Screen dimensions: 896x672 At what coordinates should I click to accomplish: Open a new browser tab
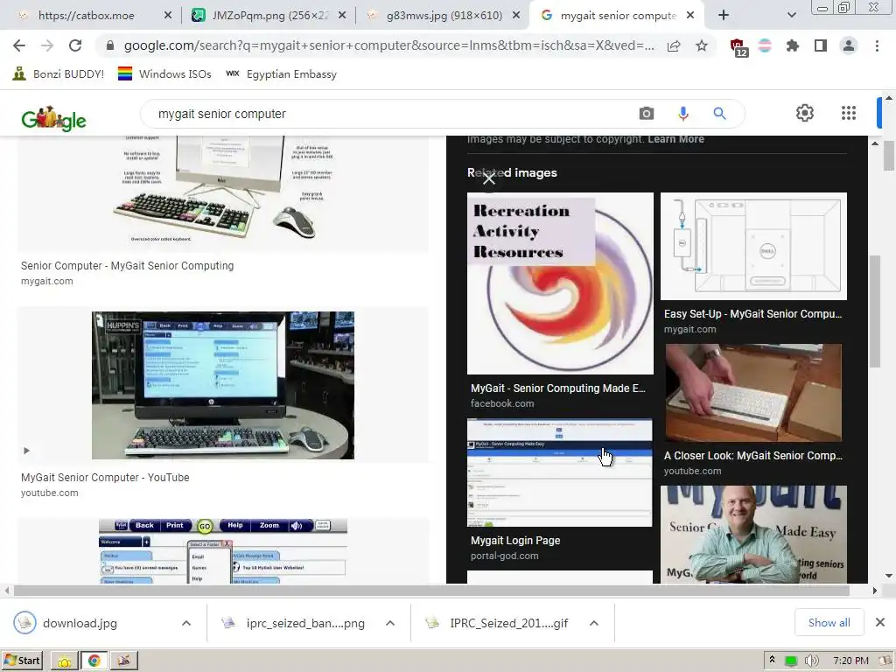coord(724,16)
